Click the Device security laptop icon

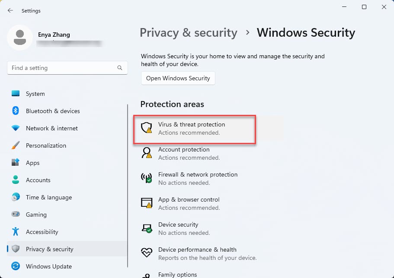tap(147, 228)
